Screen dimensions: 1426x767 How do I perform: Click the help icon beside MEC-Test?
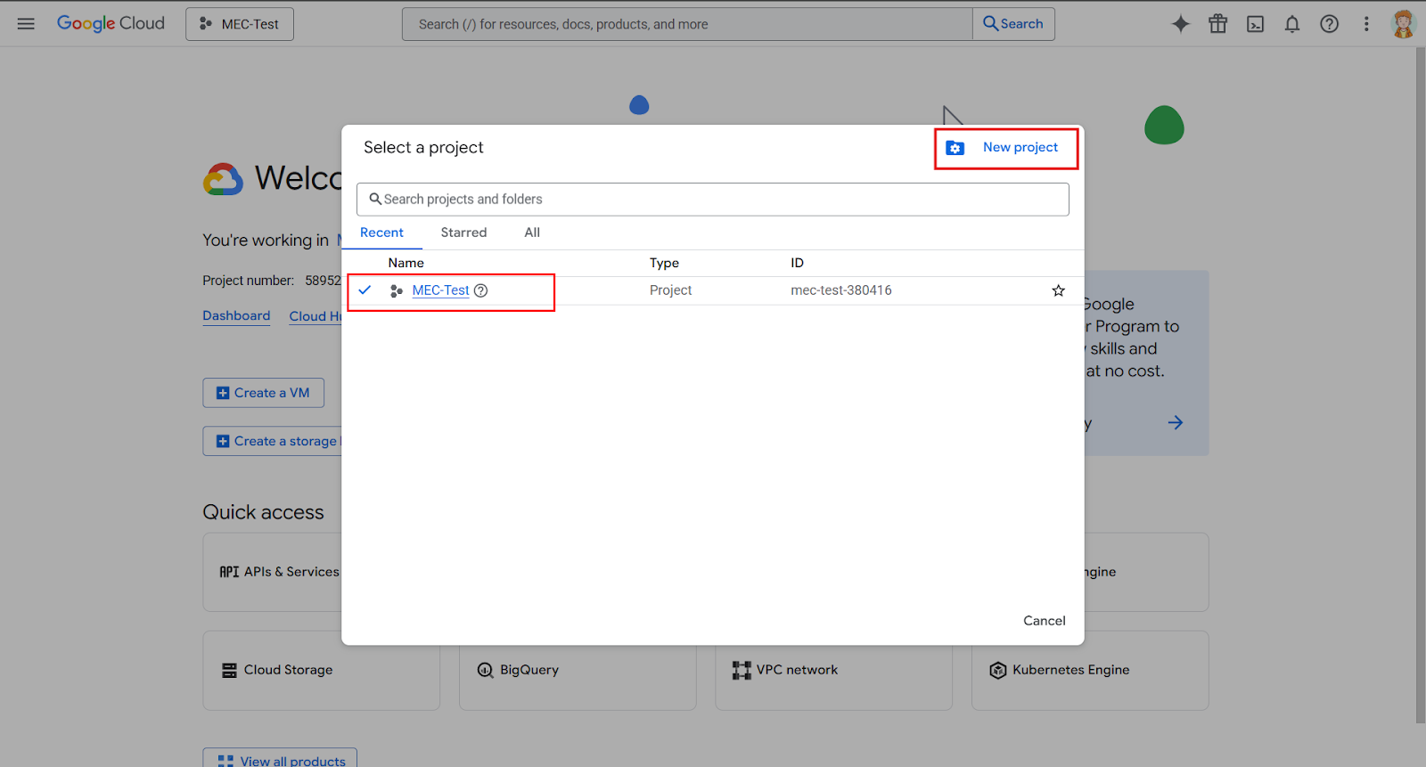click(480, 290)
